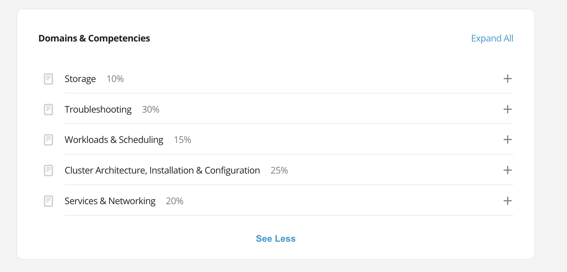
Task: Click the 30% weight next to Troubleshooting
Action: [x=151, y=109]
